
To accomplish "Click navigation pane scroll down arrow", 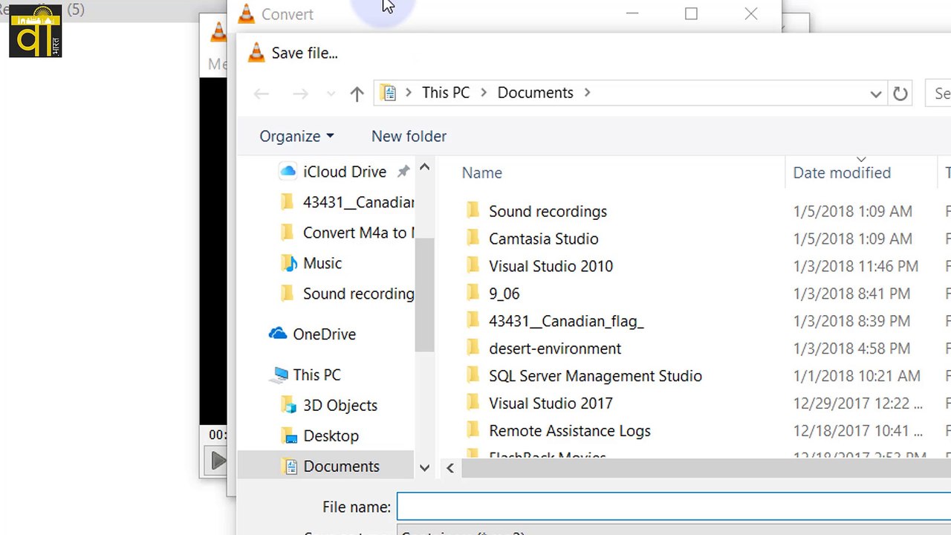I will pyautogui.click(x=424, y=467).
